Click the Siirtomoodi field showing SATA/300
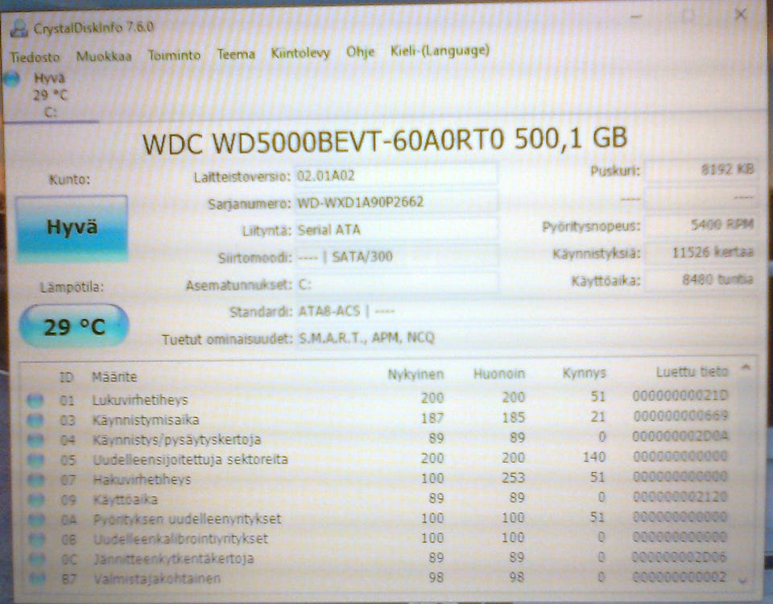This screenshot has height=604, width=773. 396,256
